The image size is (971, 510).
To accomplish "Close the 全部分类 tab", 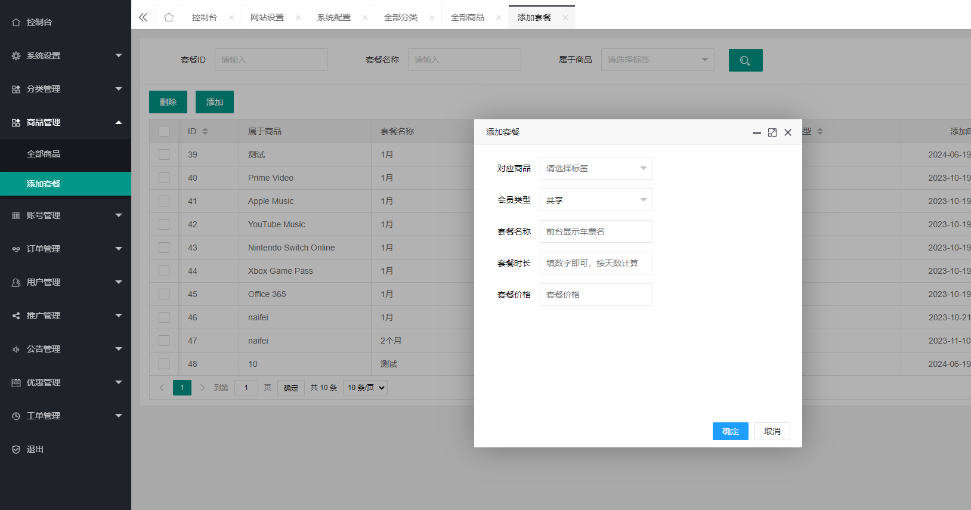I will pyautogui.click(x=432, y=17).
